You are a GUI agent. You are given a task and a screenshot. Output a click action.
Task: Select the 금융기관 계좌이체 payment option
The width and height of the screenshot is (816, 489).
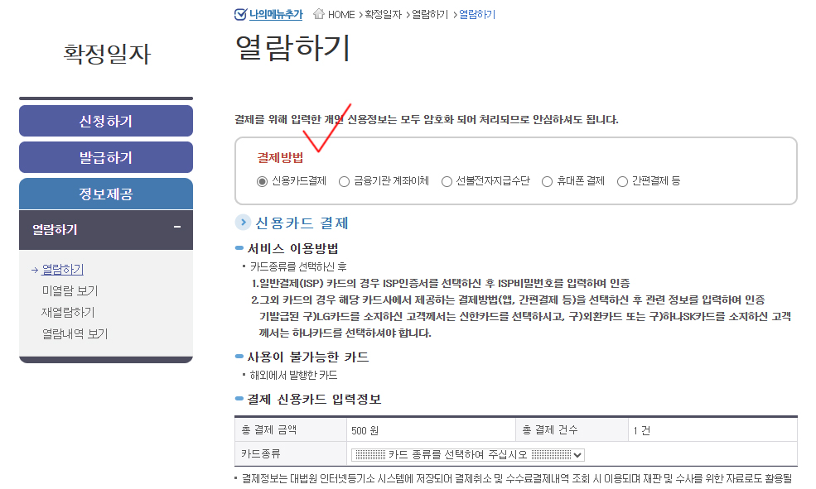tap(345, 181)
